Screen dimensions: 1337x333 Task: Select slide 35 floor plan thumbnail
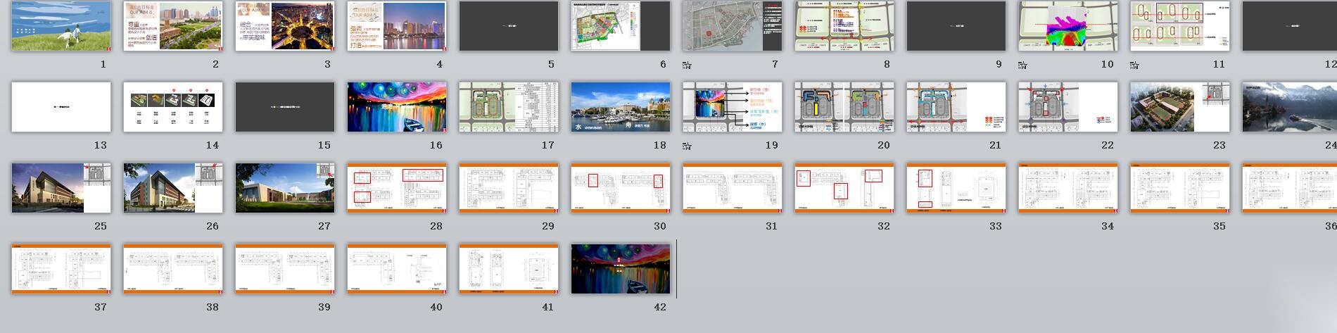(x=1180, y=188)
